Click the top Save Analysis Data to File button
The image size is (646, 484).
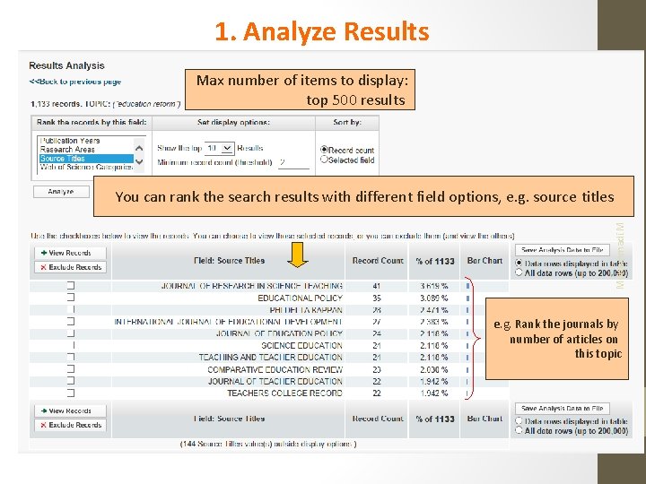coord(563,250)
